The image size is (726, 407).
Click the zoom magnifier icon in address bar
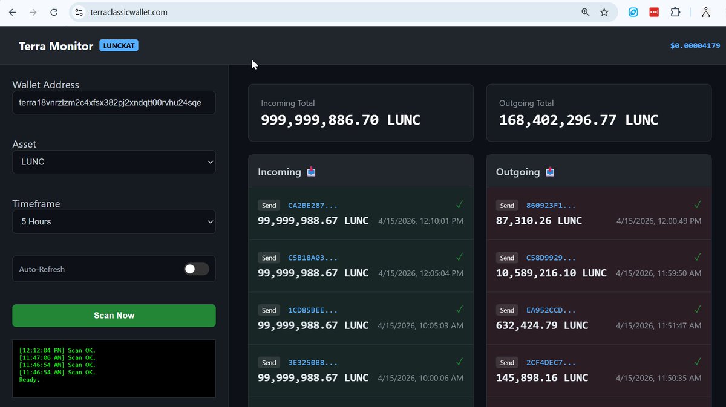585,12
